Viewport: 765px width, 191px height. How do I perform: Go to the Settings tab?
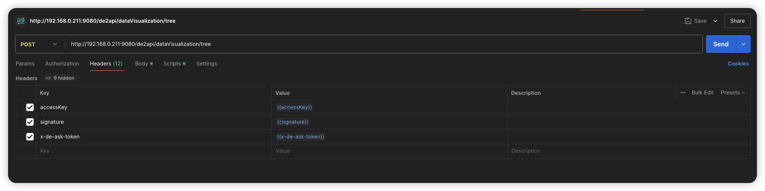pos(206,64)
